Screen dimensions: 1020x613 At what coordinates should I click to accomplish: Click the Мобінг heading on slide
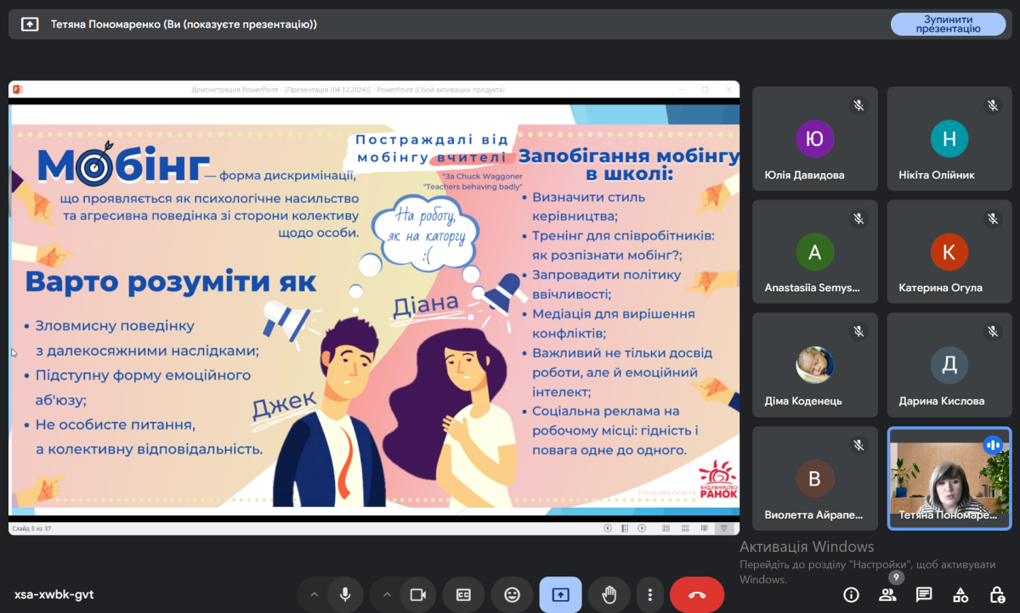click(123, 167)
